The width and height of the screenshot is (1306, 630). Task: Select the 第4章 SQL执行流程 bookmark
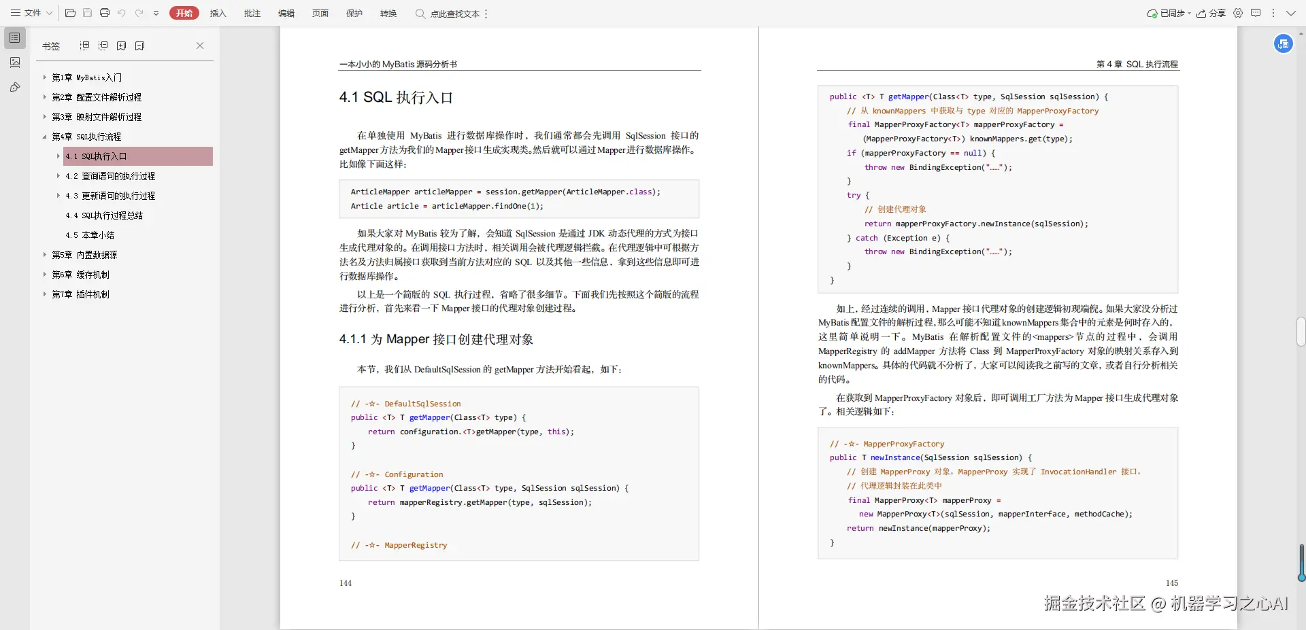pos(86,137)
